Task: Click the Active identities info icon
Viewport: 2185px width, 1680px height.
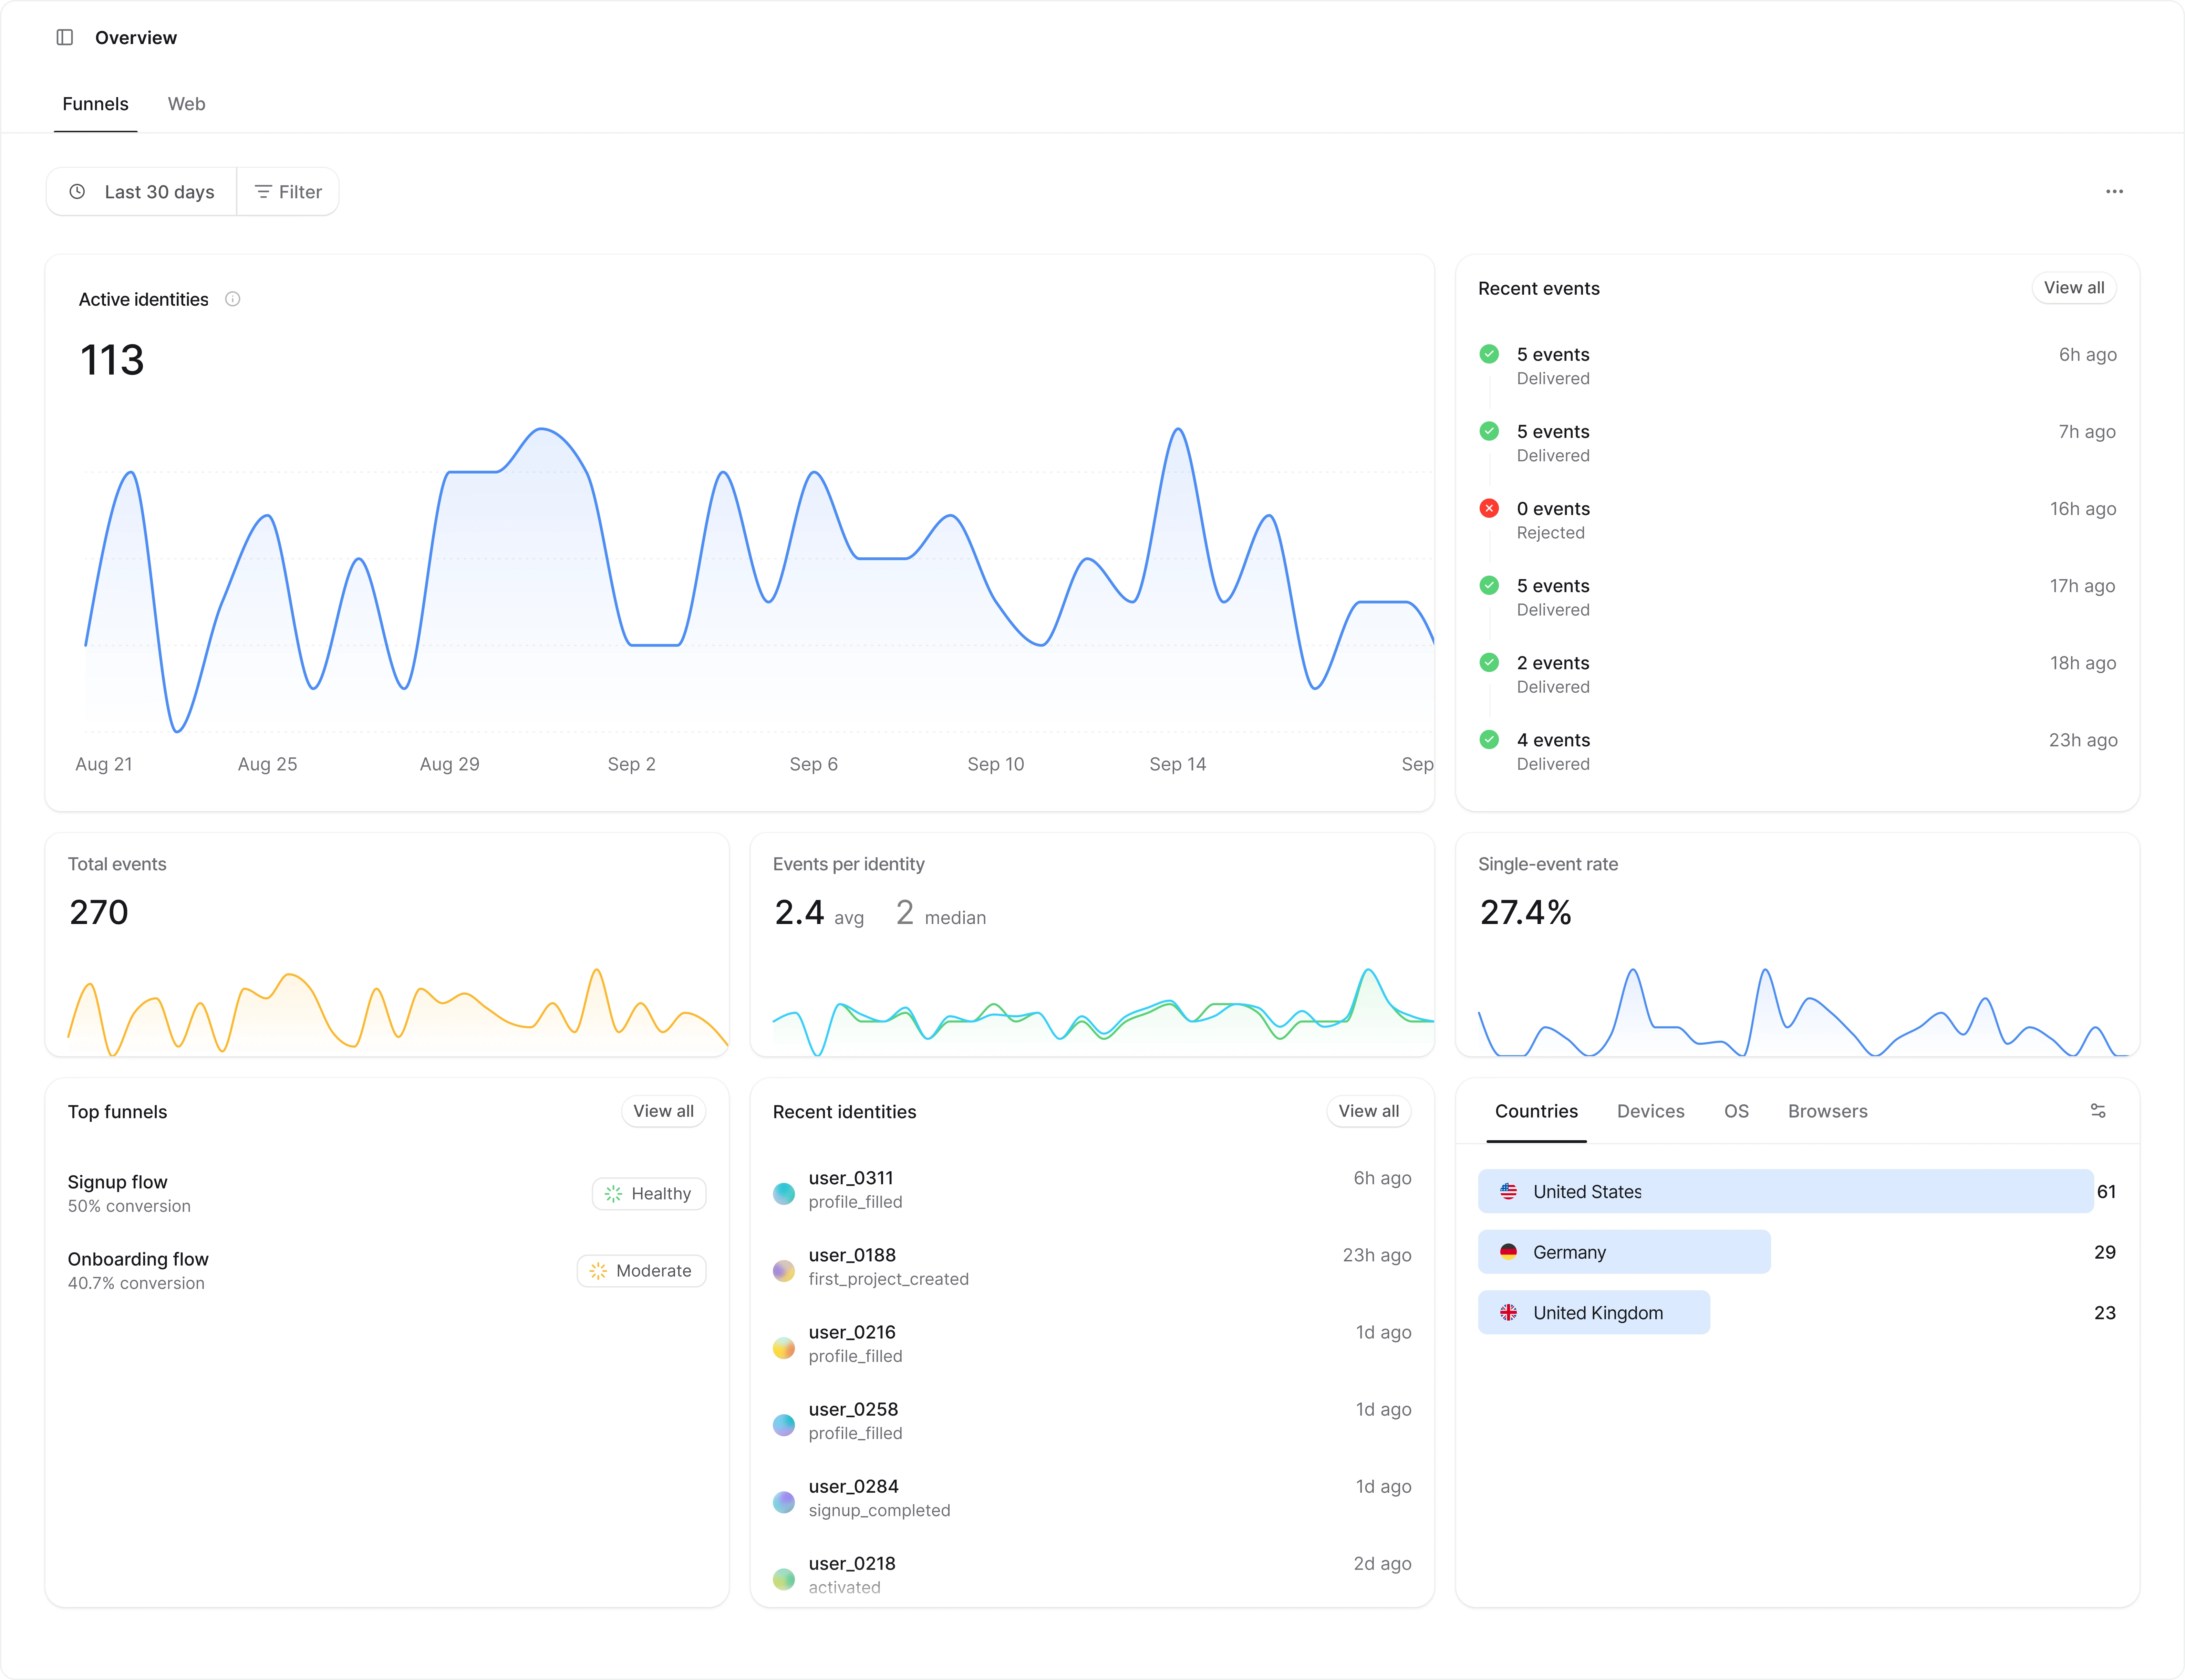Action: [232, 299]
